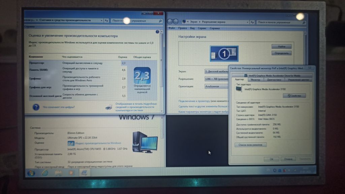This screenshot has width=345, height=194.
Task: Launch Internet Explorer from the taskbar
Action: click(x=45, y=173)
